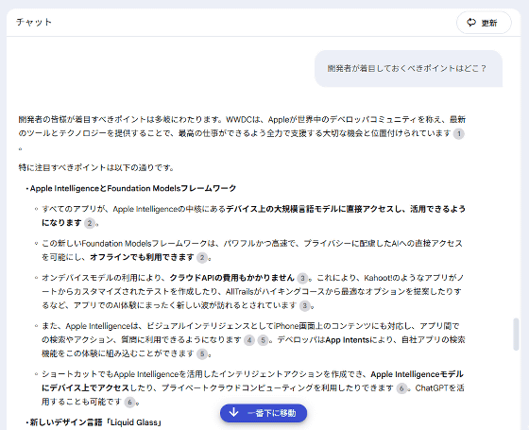The image size is (529, 430).
Task: Click the 一番下に移動 scroll-to-bottom button
Action: pyautogui.click(x=264, y=413)
